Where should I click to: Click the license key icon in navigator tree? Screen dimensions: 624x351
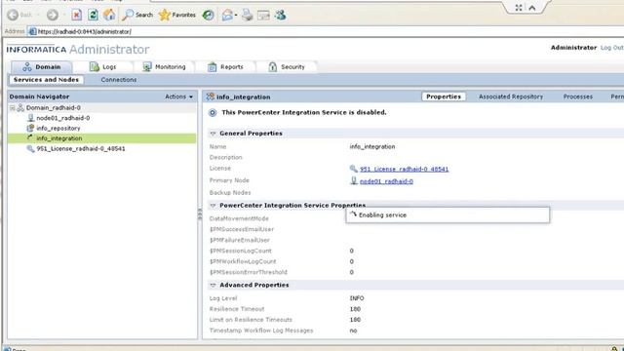(30, 149)
